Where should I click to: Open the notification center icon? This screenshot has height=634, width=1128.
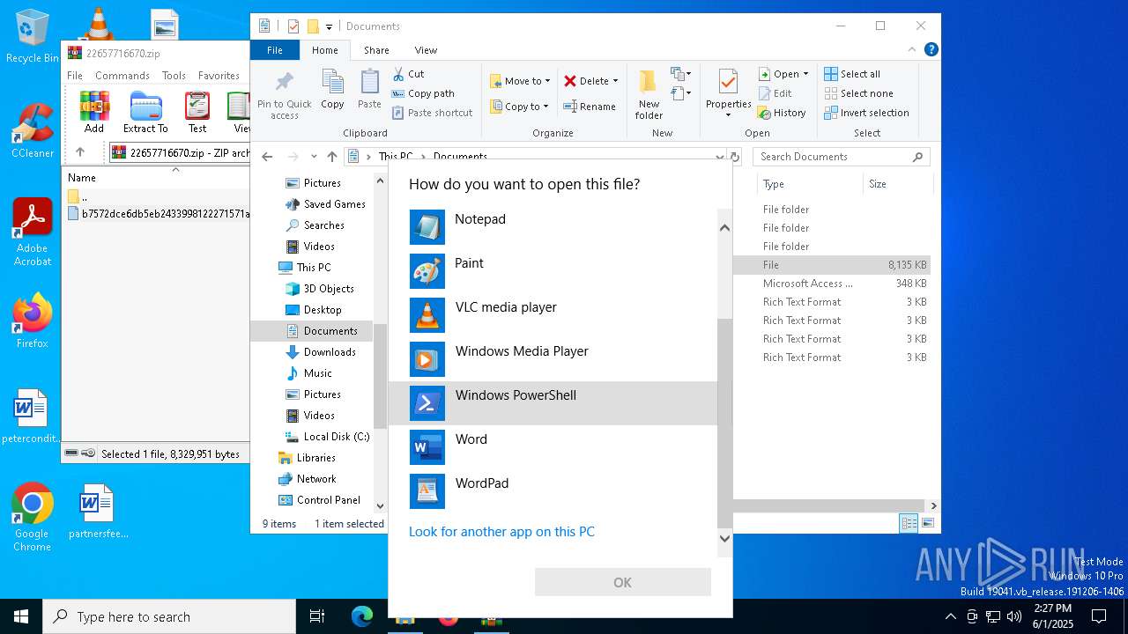[x=1099, y=616]
